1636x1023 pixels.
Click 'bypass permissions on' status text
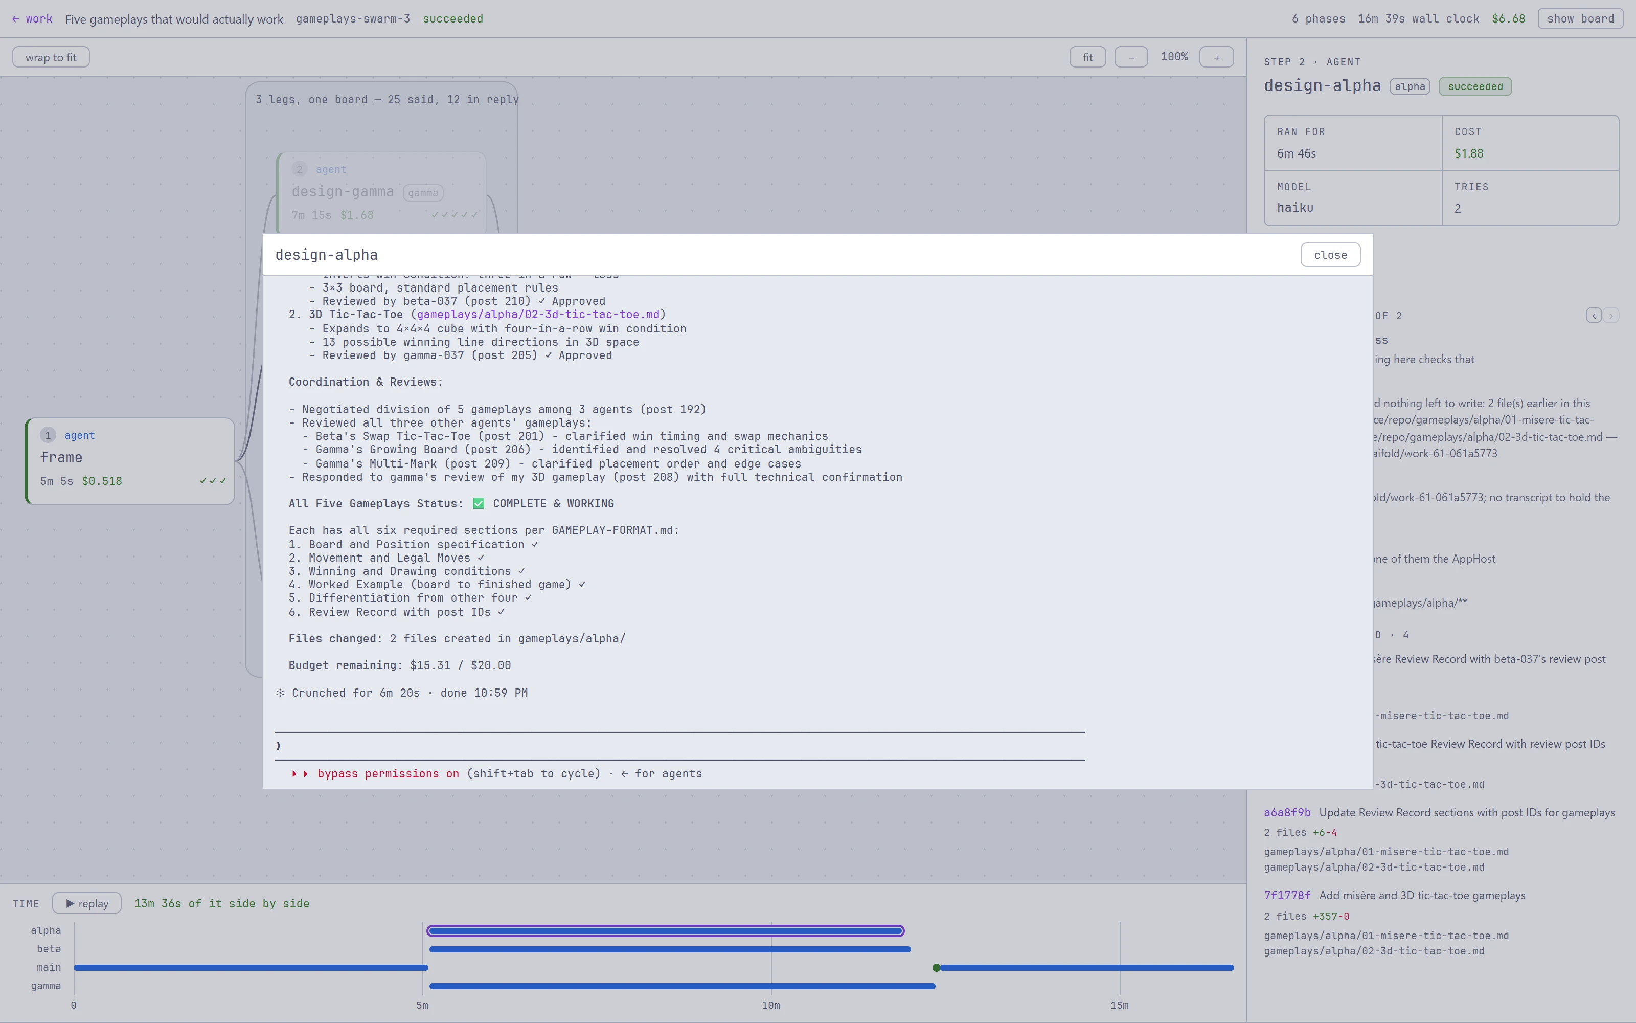click(x=388, y=774)
